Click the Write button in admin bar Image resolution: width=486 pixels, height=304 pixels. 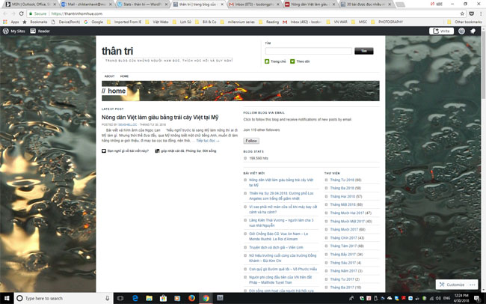[x=440, y=31]
